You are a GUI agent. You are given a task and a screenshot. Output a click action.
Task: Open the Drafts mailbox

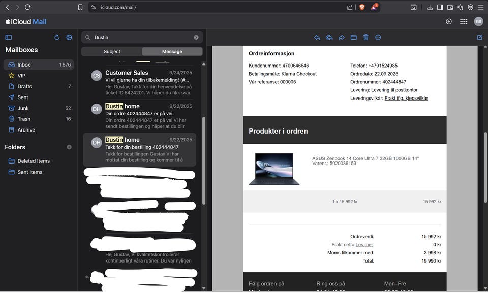pyautogui.click(x=39, y=86)
